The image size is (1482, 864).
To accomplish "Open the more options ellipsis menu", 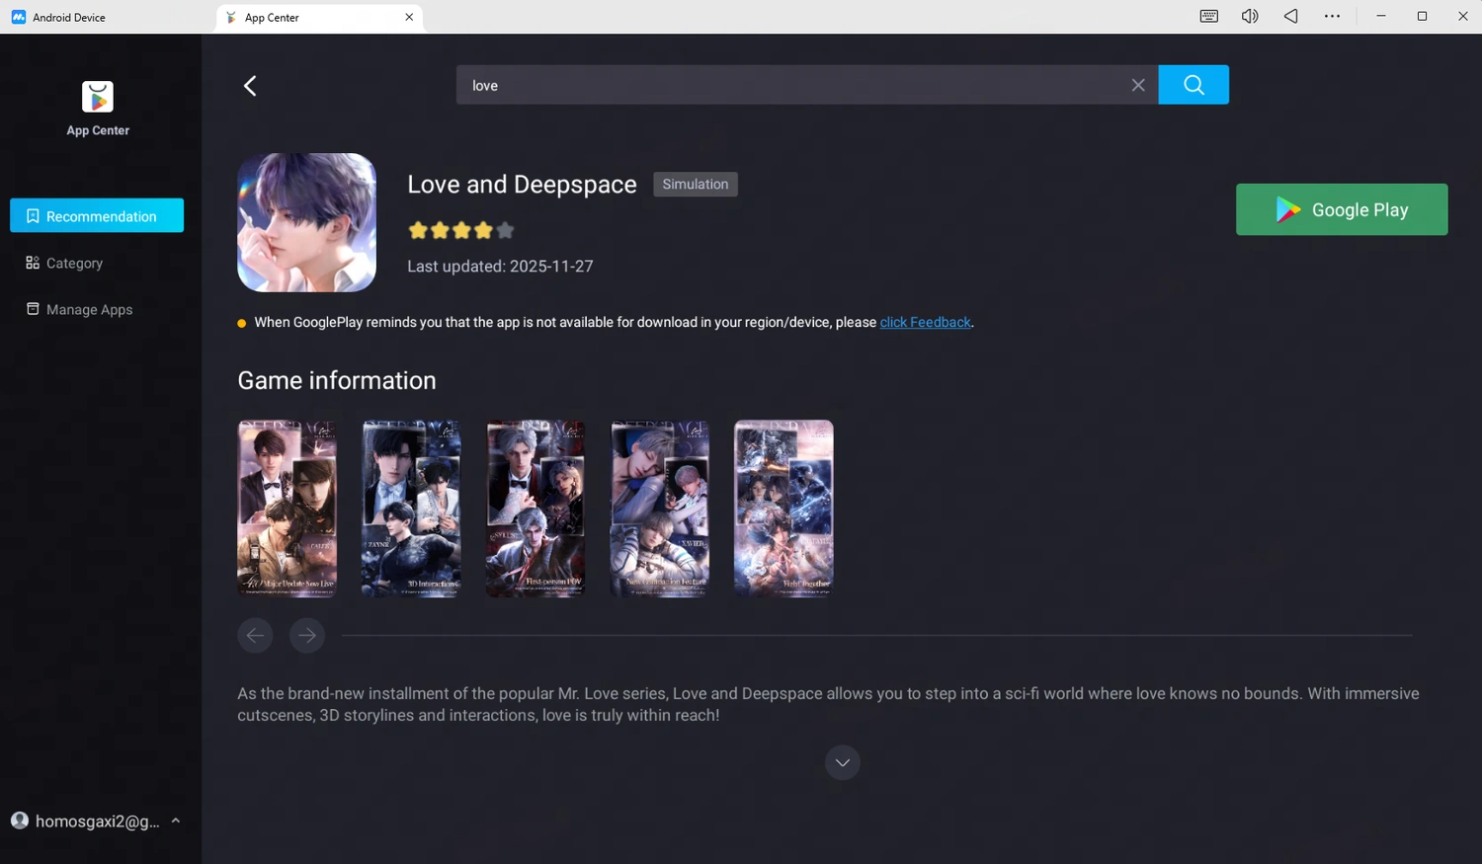I will tap(1332, 16).
